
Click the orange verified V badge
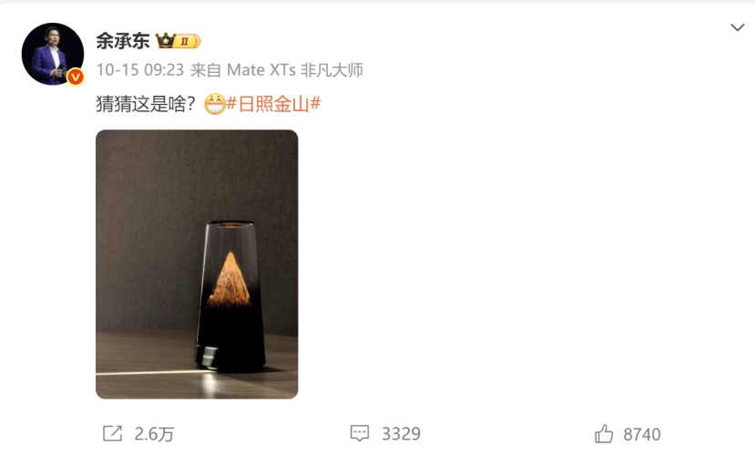(x=76, y=77)
